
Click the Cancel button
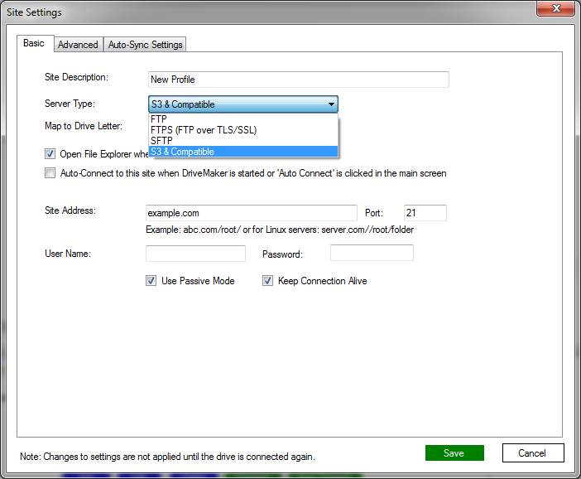tap(533, 452)
